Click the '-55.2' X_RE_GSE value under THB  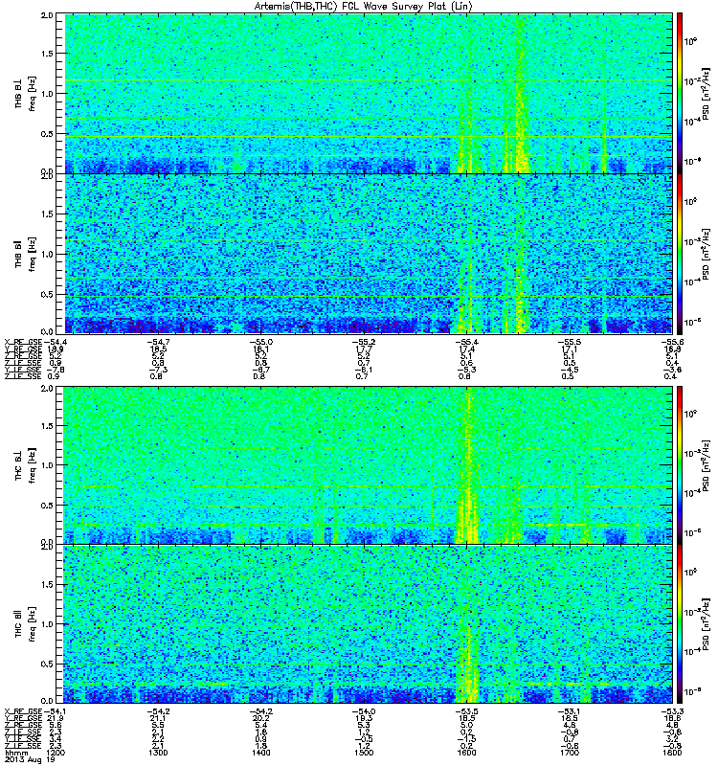(364, 342)
